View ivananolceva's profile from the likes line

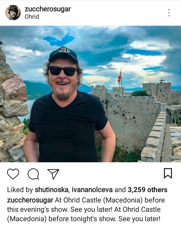tap(92, 190)
